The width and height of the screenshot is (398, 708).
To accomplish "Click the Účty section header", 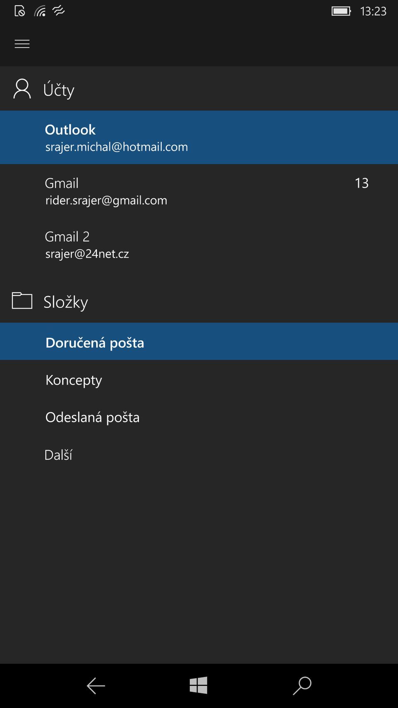I will tap(59, 89).
